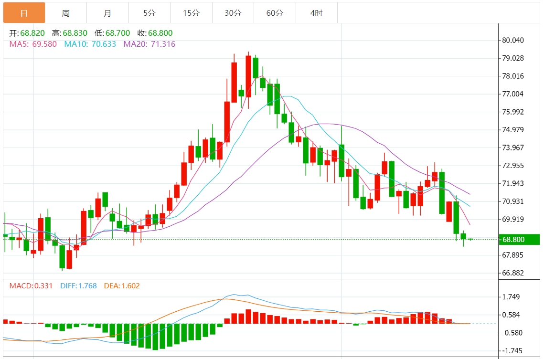Click the 69.919 price axis label

click(513, 219)
